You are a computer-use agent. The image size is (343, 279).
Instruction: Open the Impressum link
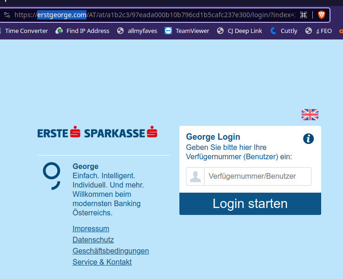click(x=91, y=228)
